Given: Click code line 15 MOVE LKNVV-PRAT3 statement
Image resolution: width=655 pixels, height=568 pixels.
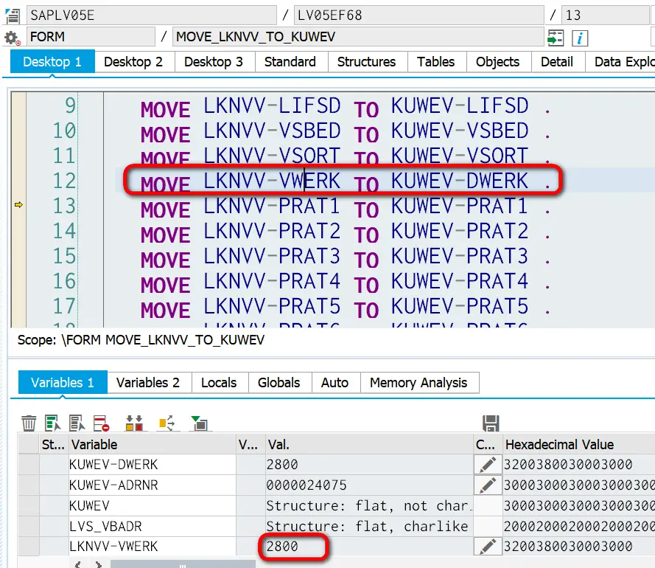Looking at the screenshot, I should tap(345, 257).
